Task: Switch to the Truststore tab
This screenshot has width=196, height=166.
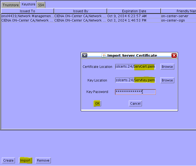Action: (x=11, y=5)
